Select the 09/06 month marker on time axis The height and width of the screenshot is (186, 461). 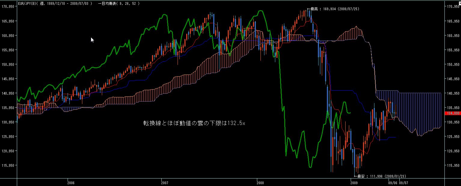point(392,182)
